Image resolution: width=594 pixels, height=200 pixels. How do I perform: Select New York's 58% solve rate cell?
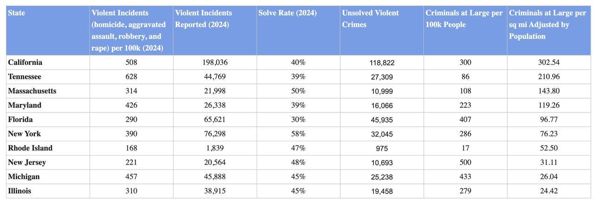click(x=298, y=134)
